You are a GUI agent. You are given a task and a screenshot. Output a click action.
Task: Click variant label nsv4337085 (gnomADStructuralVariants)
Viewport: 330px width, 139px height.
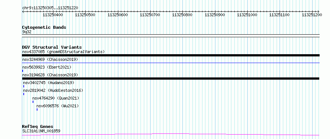(x=63, y=52)
